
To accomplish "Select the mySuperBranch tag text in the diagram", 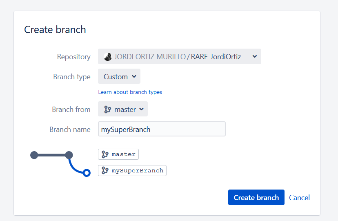I will [137, 171].
